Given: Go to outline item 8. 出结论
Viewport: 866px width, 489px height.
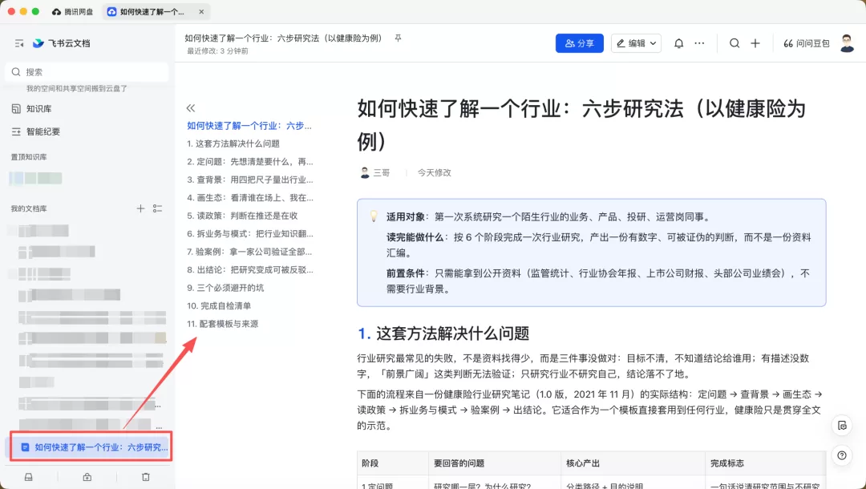Looking at the screenshot, I should point(249,270).
